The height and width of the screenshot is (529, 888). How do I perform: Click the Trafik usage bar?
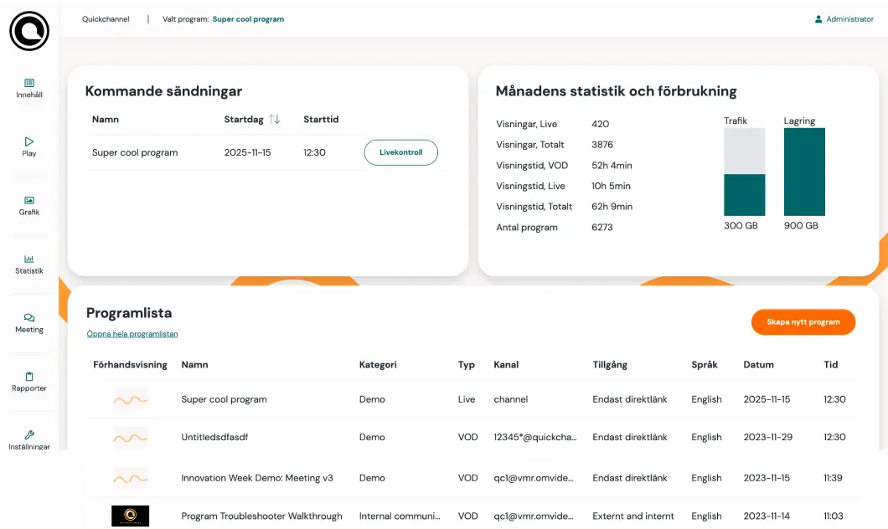click(x=744, y=172)
